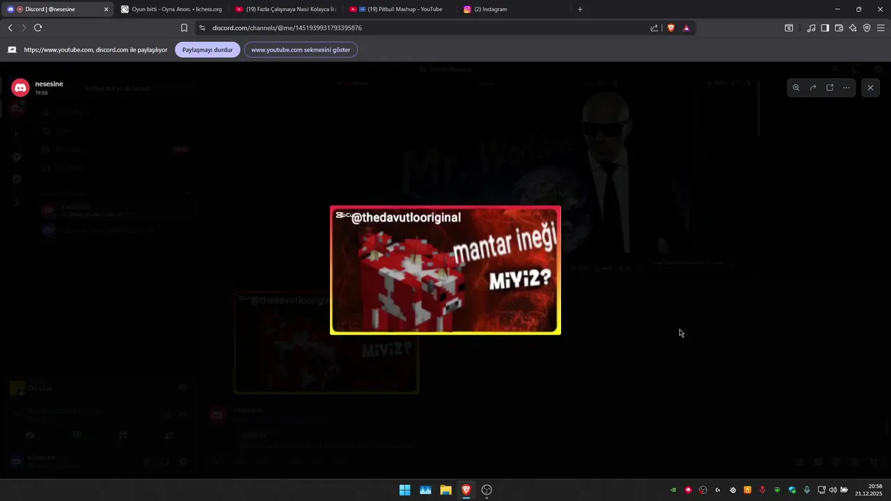Image resolution: width=891 pixels, height=501 pixels.
Task: Forward the image with the curved arrow icon
Action: pyautogui.click(x=813, y=88)
